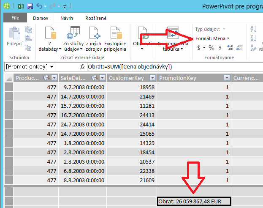Switch to the Domov tab
This screenshot has width=263, height=208.
point(41,18)
